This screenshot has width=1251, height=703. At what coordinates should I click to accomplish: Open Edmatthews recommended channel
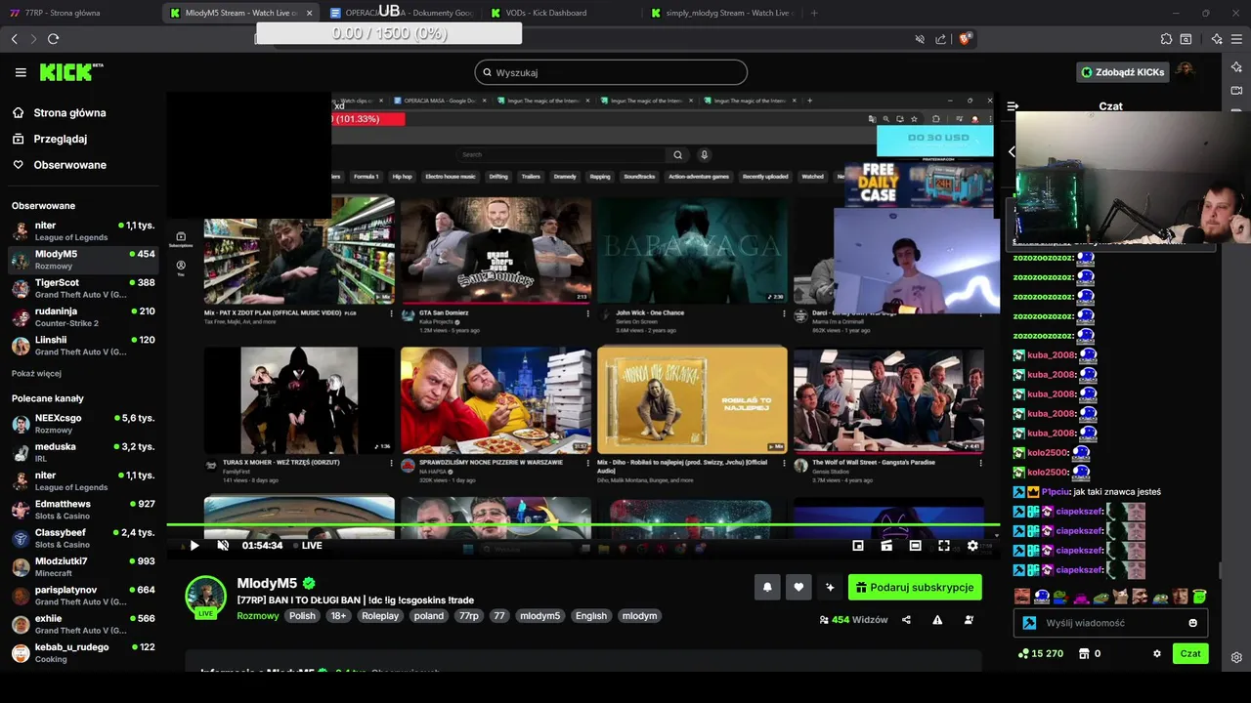[82, 509]
